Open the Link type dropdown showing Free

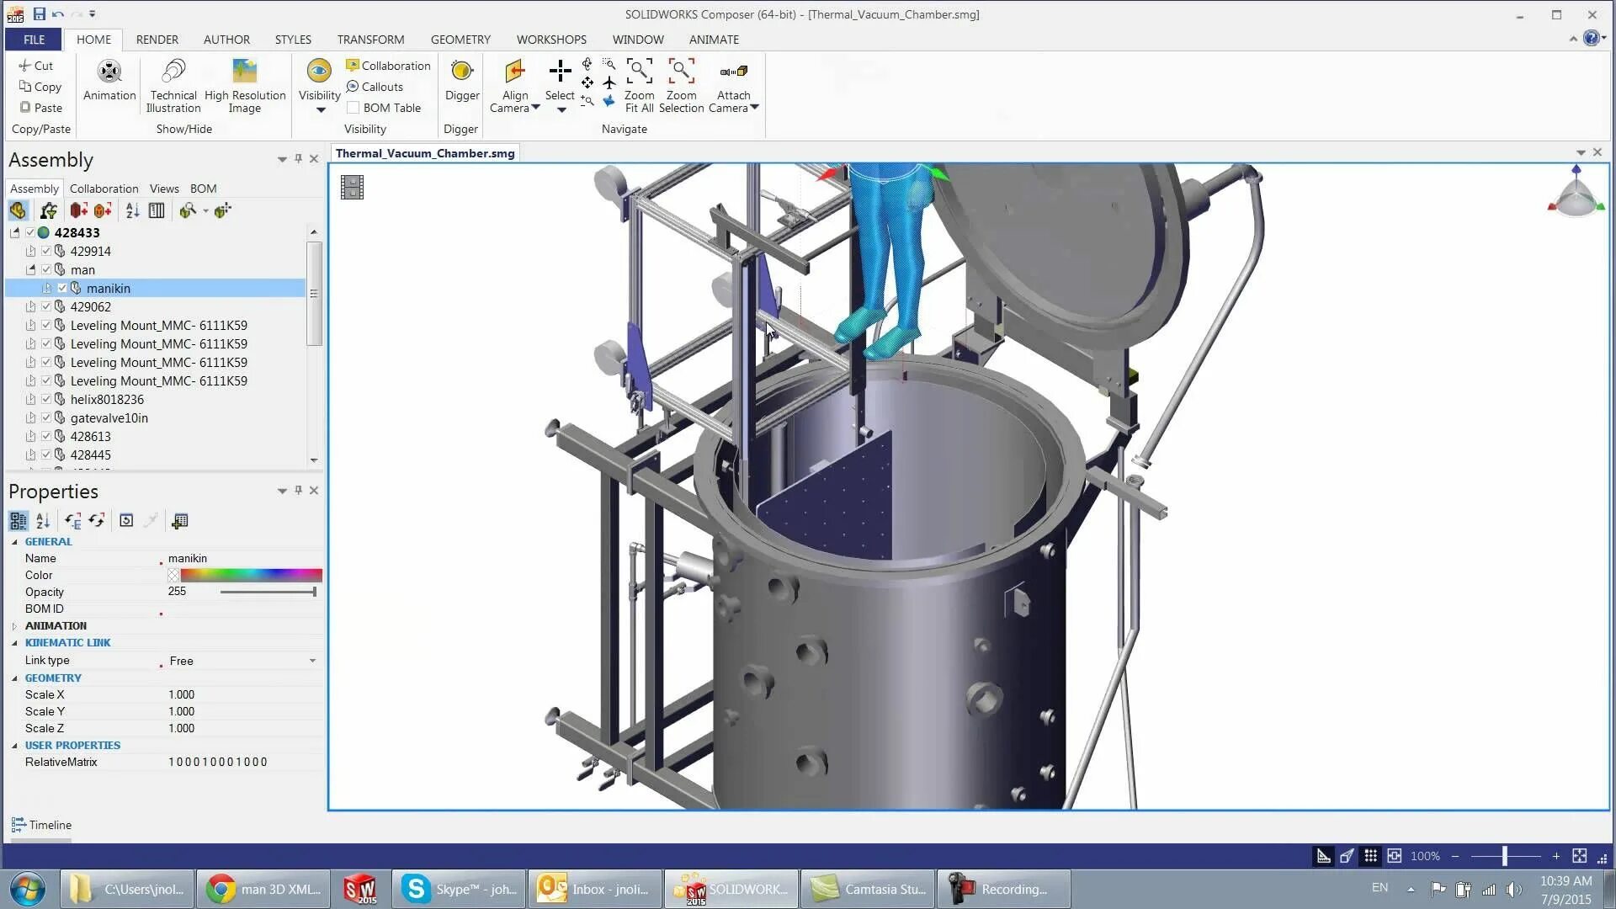[312, 661]
